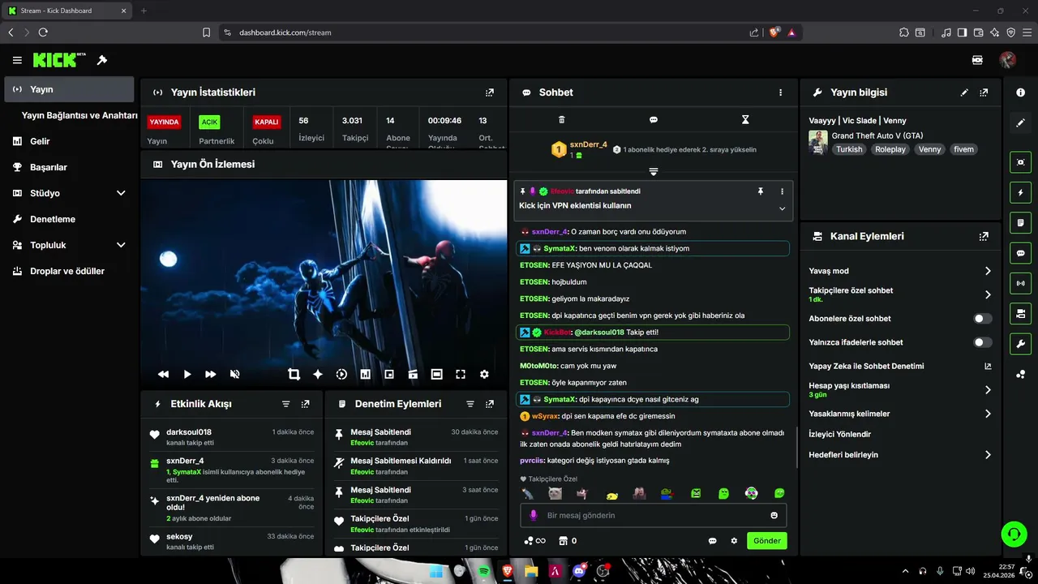Open the Yasaklanmış kelimeler arrow
Viewport: 1038px width, 584px height.
click(988, 414)
